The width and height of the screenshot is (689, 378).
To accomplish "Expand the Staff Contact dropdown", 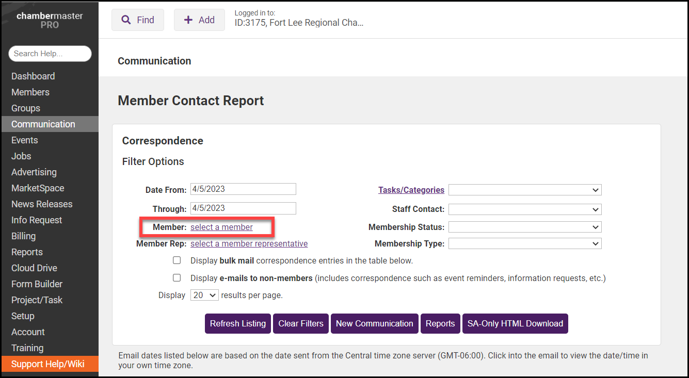I will [x=525, y=209].
